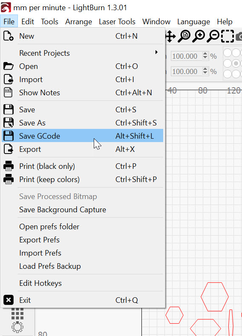
Task: Decrease the lower 100.000 percent stepper
Action: [205, 73]
